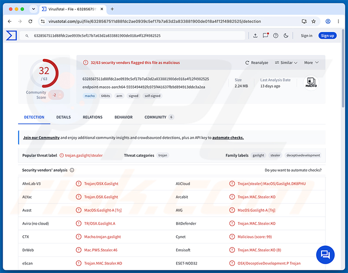This screenshot has height=273, width=348.
Task: Switch to the Detection tab
Action: click(x=34, y=117)
